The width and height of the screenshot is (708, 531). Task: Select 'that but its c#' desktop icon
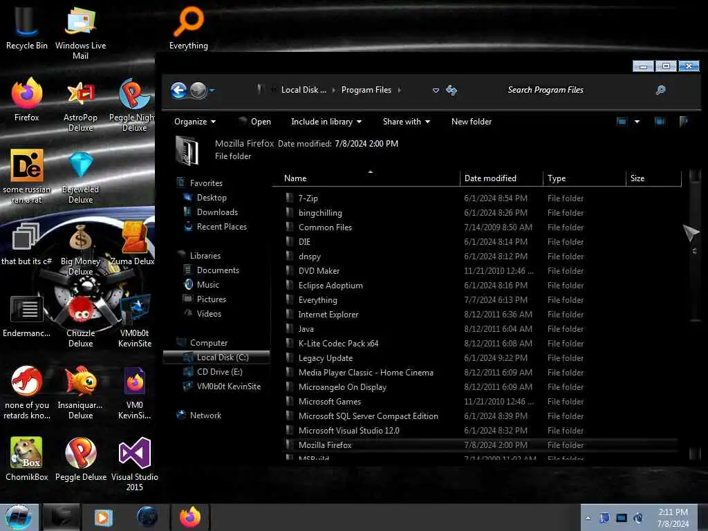(x=26, y=244)
